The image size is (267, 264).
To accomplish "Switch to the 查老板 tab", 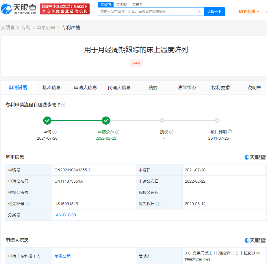I will tap(119, 5).
